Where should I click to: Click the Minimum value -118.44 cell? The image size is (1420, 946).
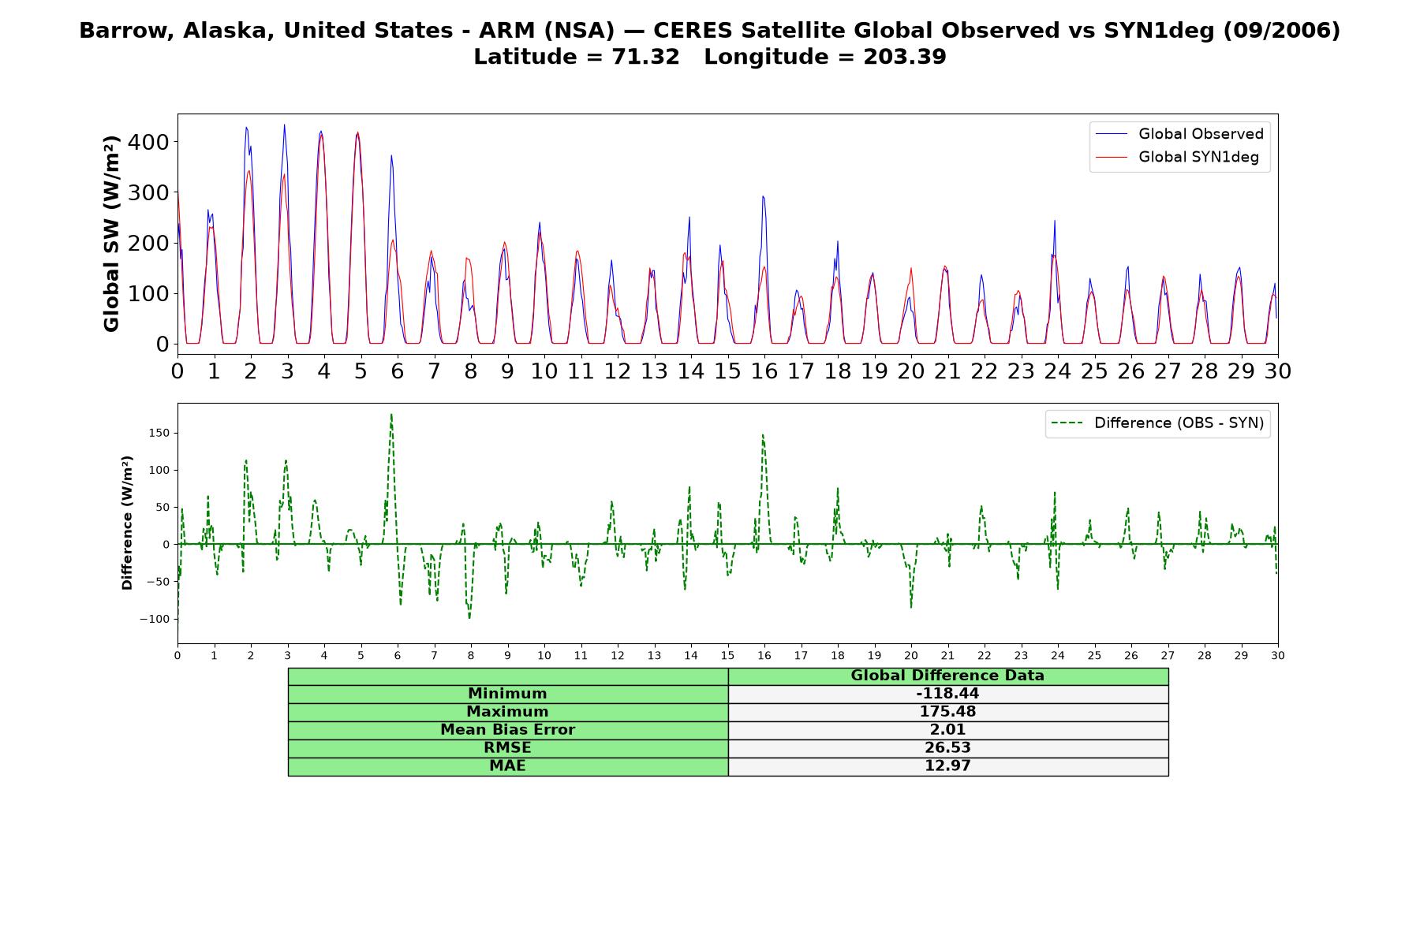[x=948, y=694]
